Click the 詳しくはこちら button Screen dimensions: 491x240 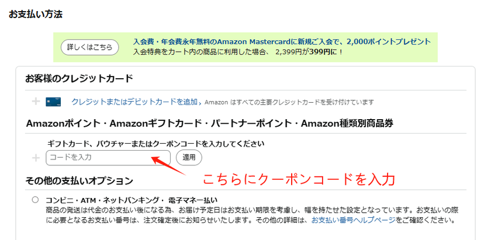pos(89,47)
